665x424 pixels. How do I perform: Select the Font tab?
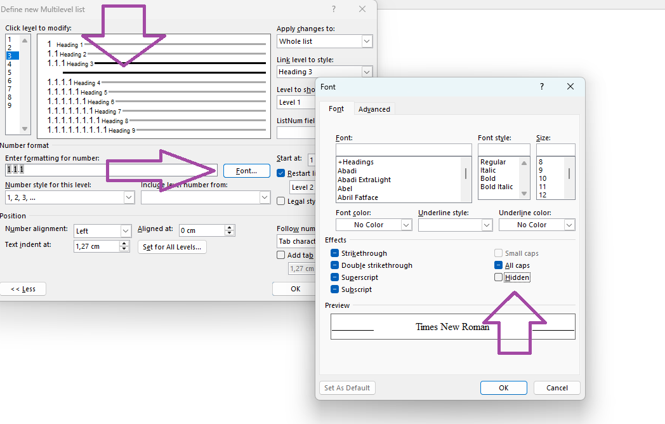click(x=336, y=109)
